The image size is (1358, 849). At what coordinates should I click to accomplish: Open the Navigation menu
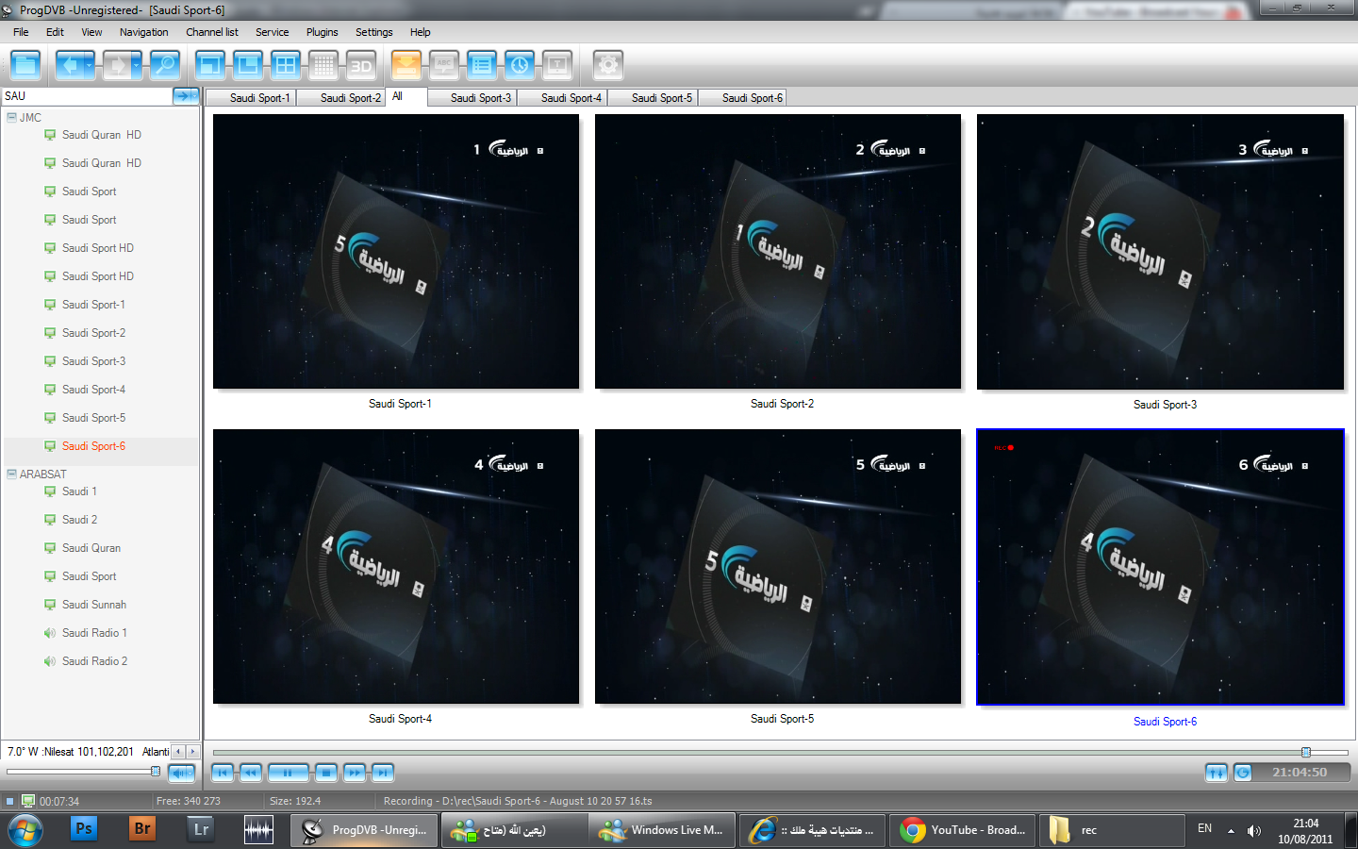click(x=144, y=32)
